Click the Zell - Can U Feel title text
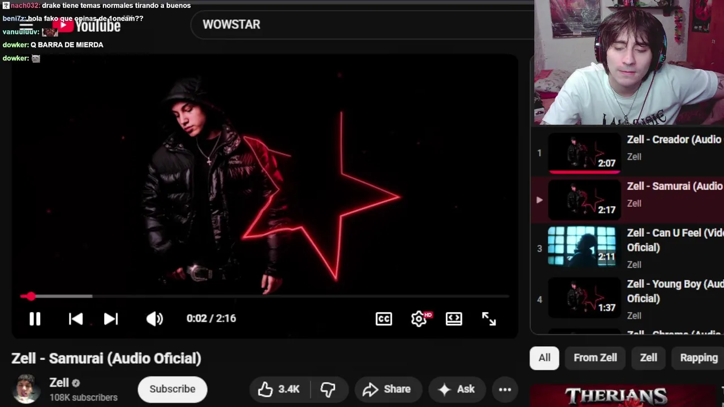This screenshot has width=724, height=407. coord(675,240)
